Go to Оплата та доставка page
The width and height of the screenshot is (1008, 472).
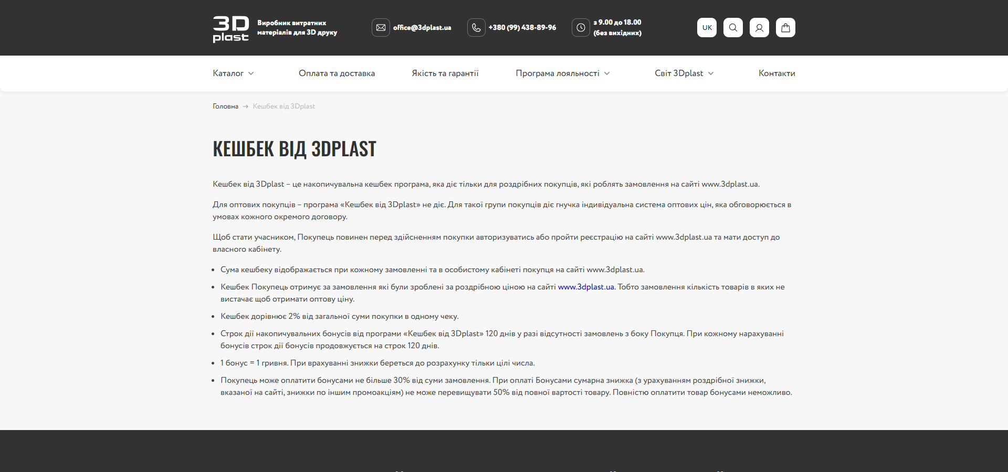[x=337, y=73]
